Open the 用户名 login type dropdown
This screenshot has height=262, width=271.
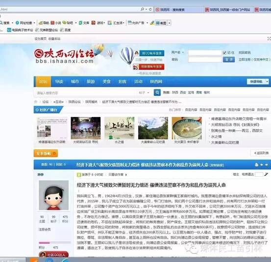[177, 52]
